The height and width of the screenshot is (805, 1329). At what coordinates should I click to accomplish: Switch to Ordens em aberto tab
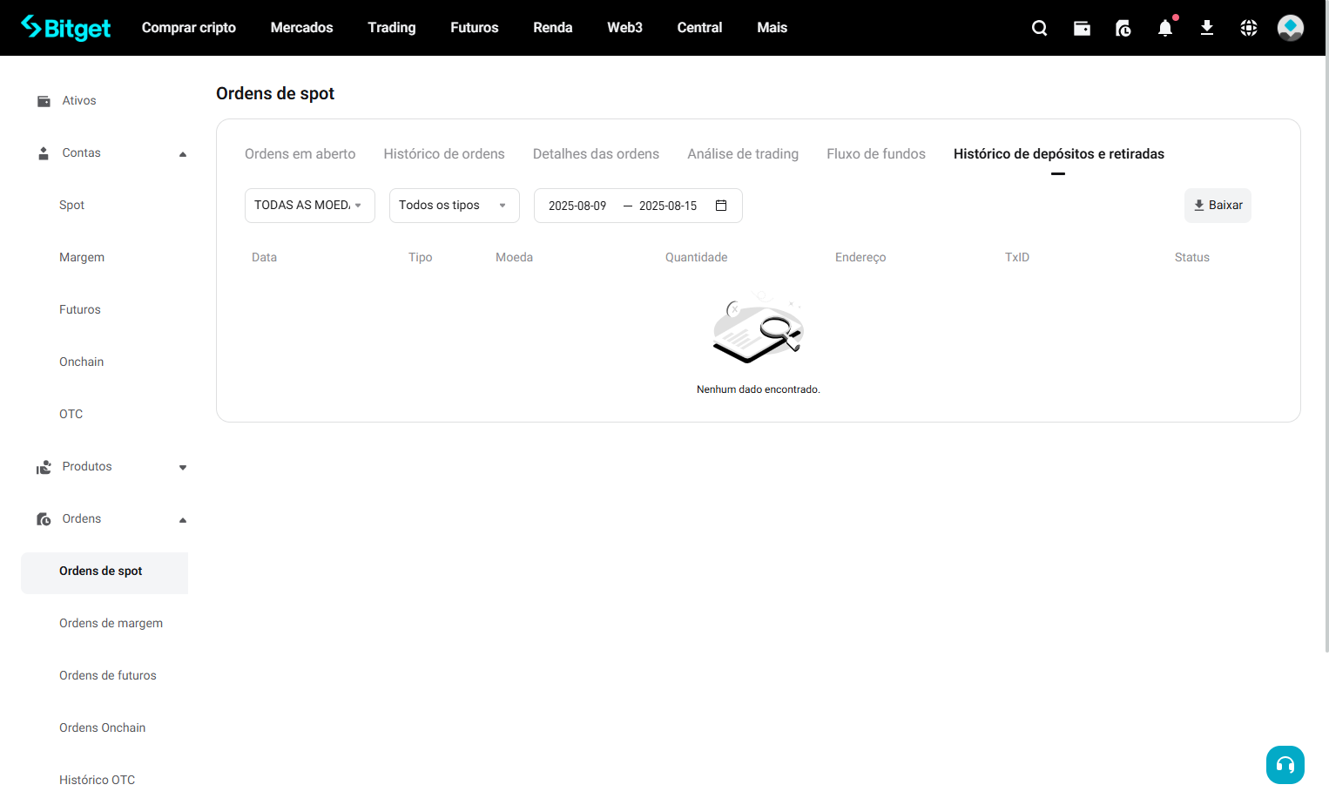[300, 154]
